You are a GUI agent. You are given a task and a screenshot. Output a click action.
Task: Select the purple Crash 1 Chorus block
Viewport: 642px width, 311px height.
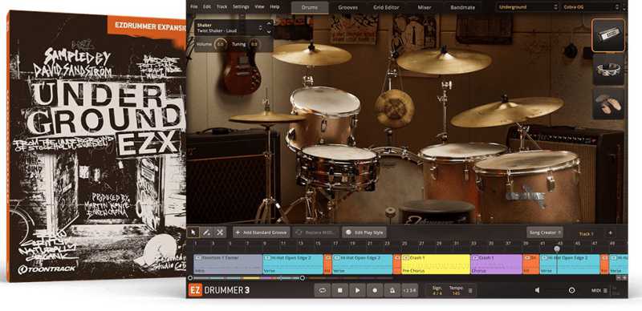496,264
